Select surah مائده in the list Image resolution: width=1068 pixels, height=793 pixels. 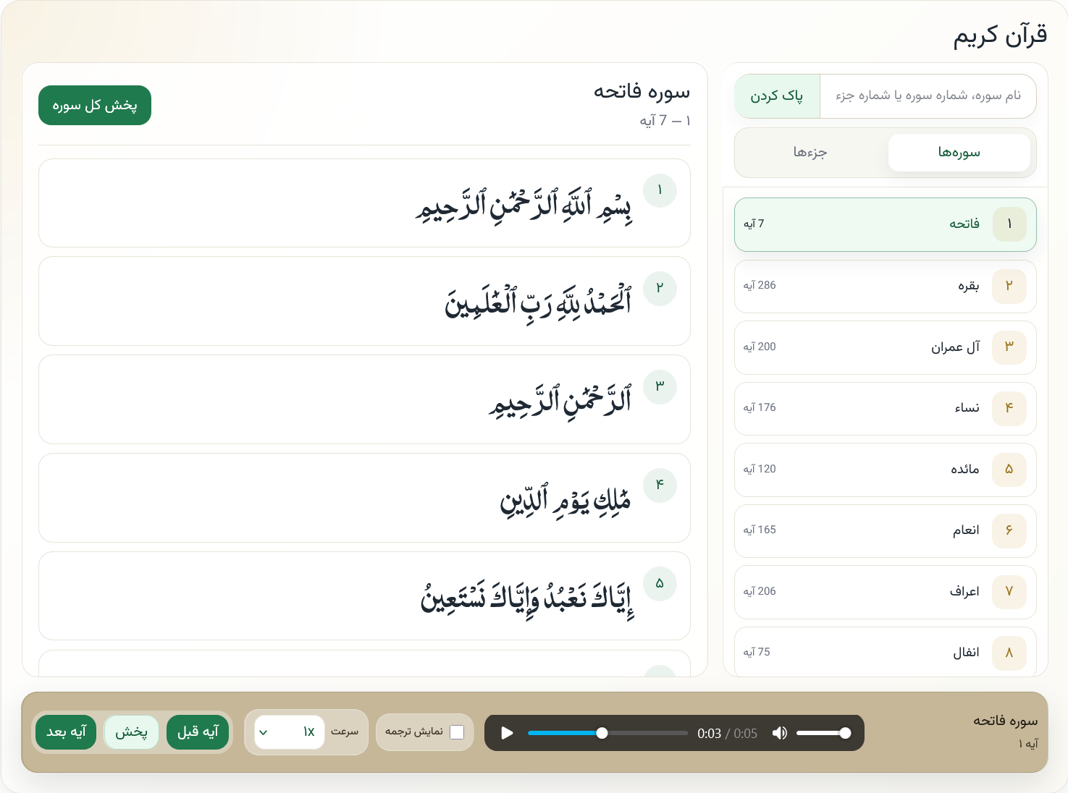[x=886, y=470]
